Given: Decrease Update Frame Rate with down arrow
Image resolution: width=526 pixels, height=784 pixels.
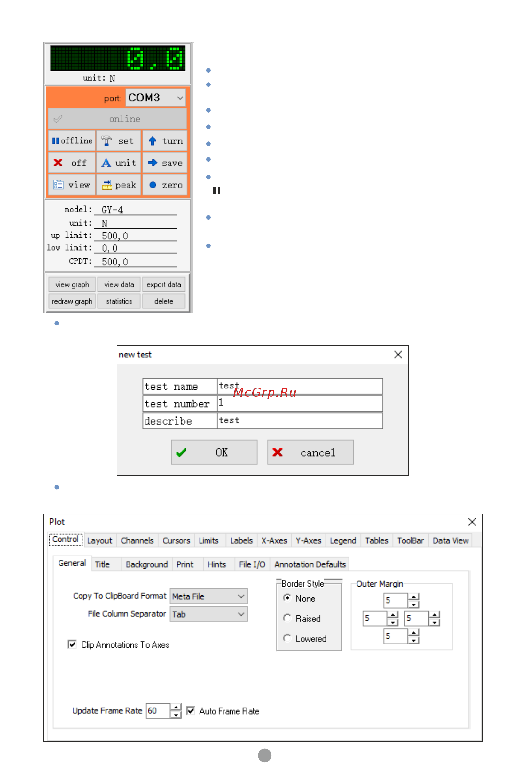Looking at the screenshot, I should pyautogui.click(x=176, y=715).
